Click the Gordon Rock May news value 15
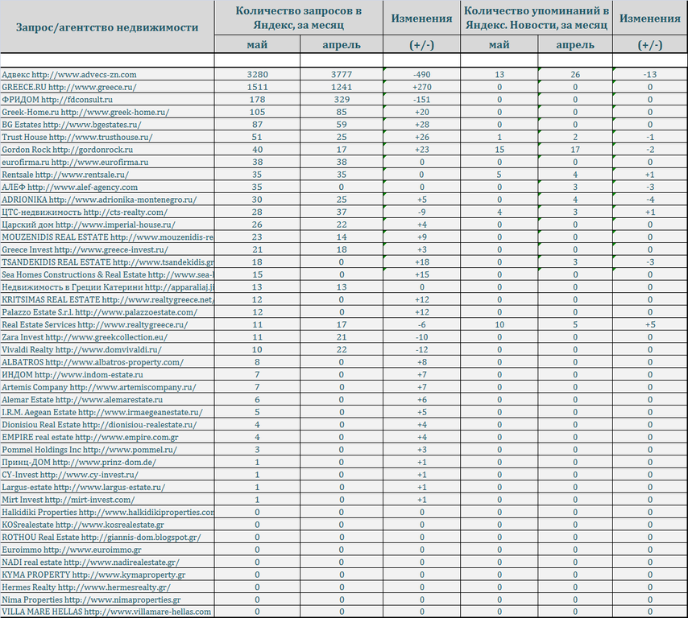The image size is (688, 618). (x=499, y=150)
